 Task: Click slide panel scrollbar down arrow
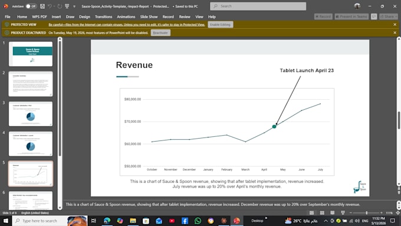pyautogui.click(x=60, y=208)
